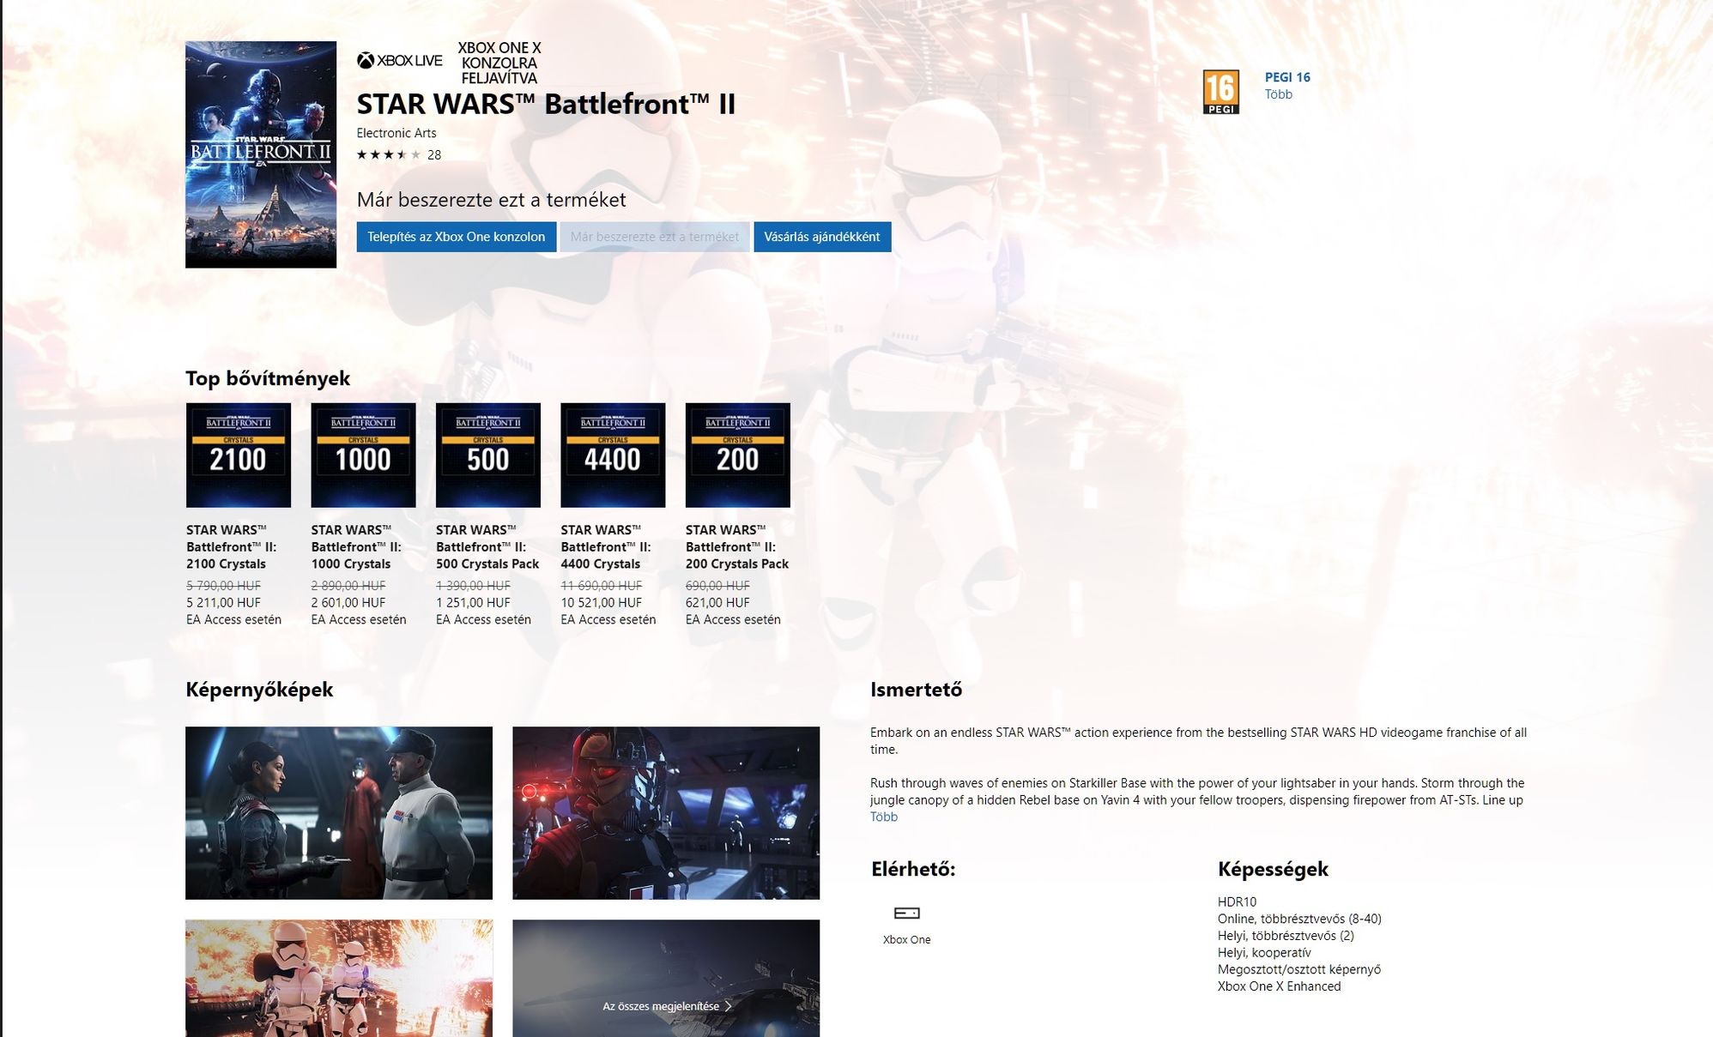The height and width of the screenshot is (1037, 1713).
Task: Open the 500 Crystals Pack tile
Action: (487, 455)
